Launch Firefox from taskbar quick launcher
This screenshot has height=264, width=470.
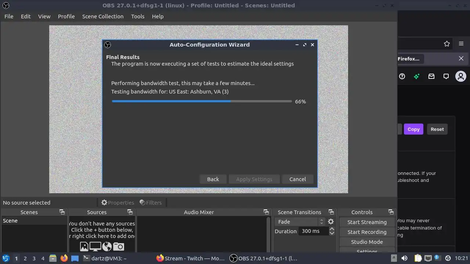click(x=64, y=258)
